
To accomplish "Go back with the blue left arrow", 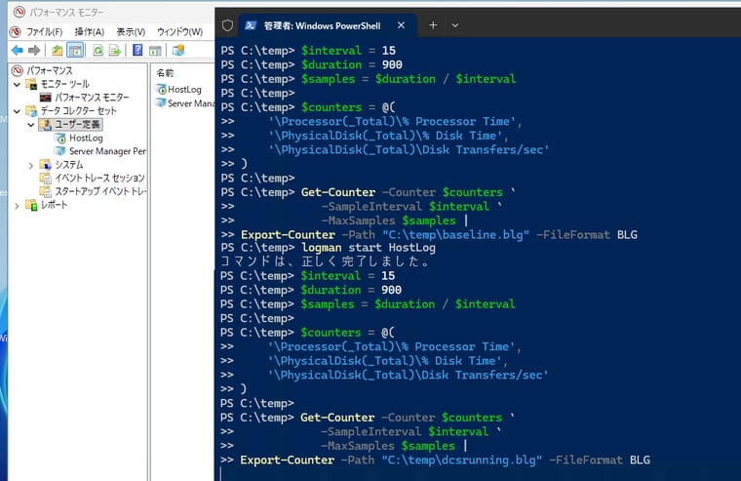I will [18, 50].
